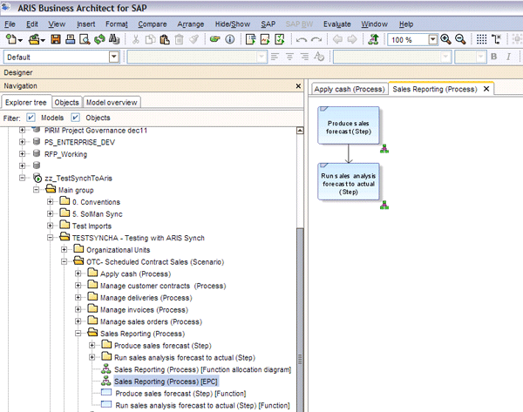
Task: Click the Format painter brush icon
Action: 194,39
